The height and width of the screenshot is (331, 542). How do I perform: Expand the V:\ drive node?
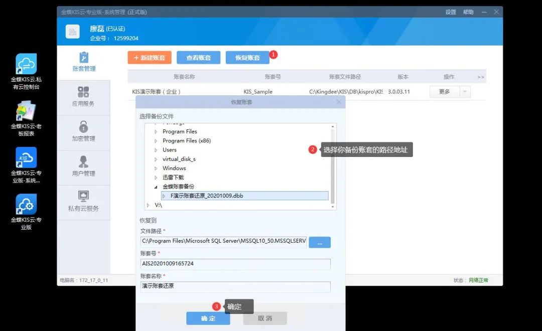point(148,205)
